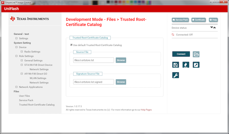Image resolution: width=229 pixels, height=134 pixels.
Task: Click the program image flame icon
Action: click(x=186, y=65)
